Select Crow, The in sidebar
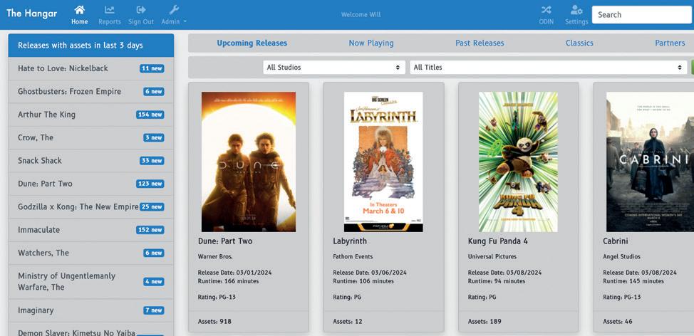 pyautogui.click(x=90, y=137)
